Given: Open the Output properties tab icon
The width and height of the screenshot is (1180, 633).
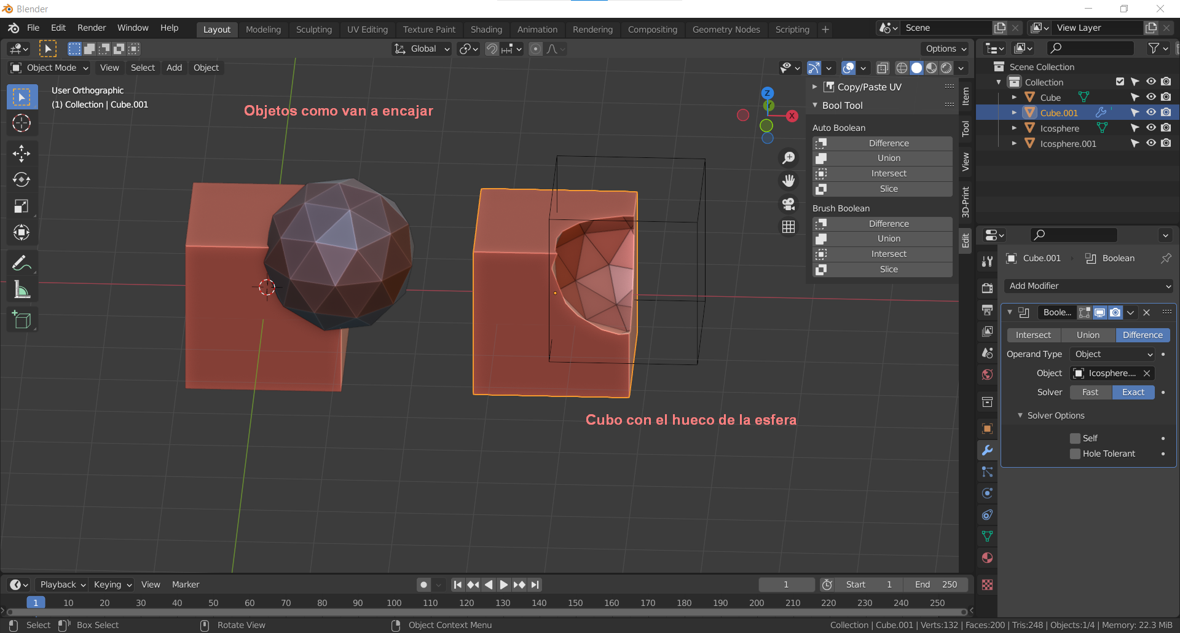Looking at the screenshot, I should point(988,310).
